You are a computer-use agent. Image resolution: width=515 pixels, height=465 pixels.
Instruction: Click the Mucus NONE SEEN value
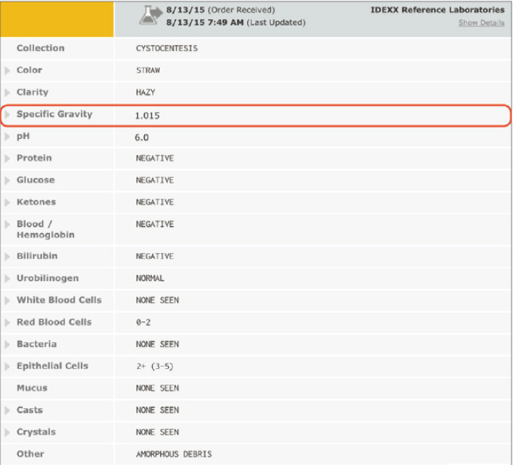(x=157, y=388)
